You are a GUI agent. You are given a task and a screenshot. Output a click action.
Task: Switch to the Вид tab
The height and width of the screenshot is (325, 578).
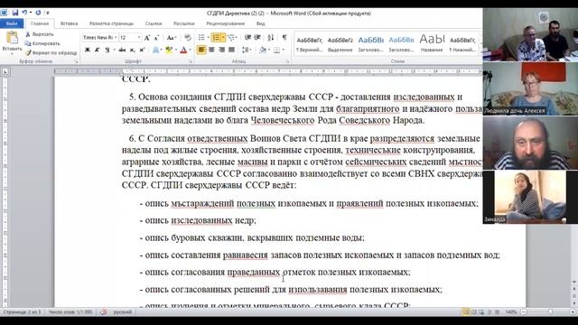tap(260, 23)
